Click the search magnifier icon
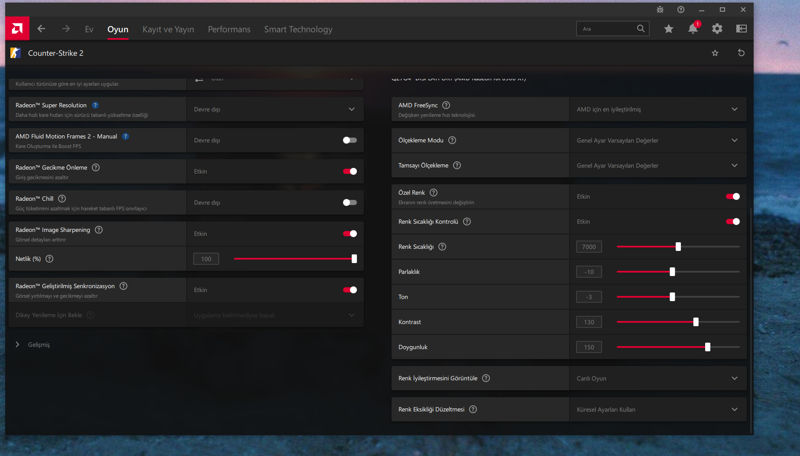 (641, 29)
